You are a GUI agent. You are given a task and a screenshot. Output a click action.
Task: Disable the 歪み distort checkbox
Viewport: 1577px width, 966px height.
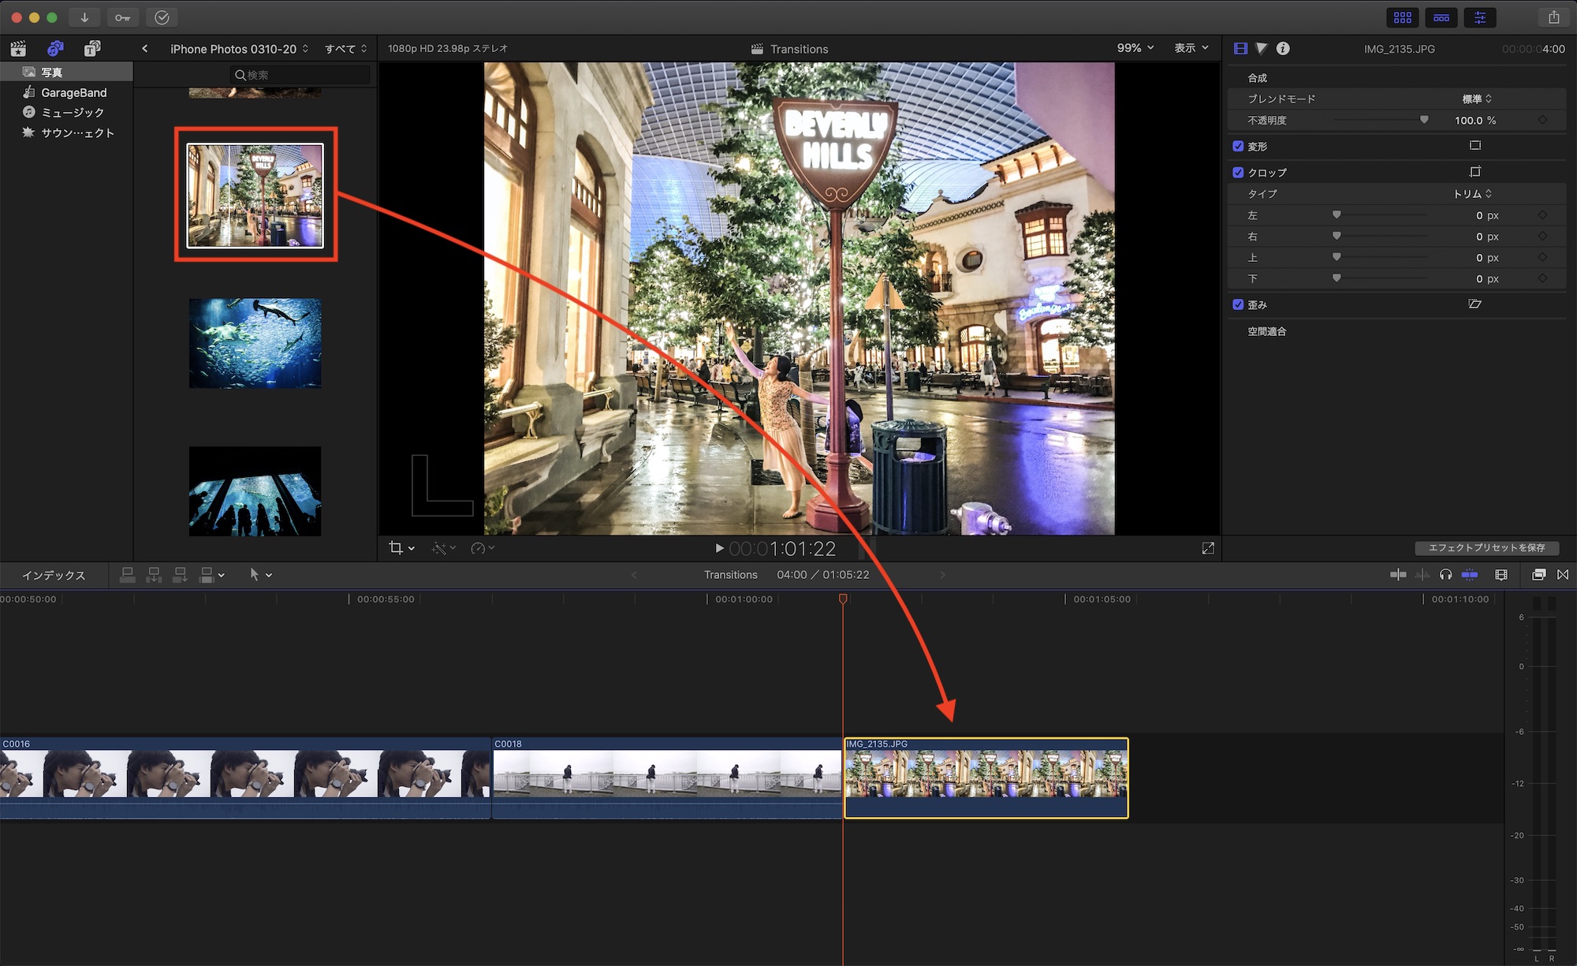pos(1238,304)
